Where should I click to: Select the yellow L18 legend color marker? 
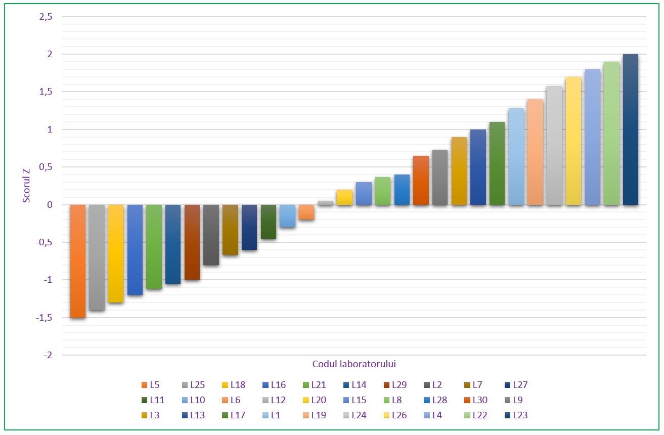225,385
